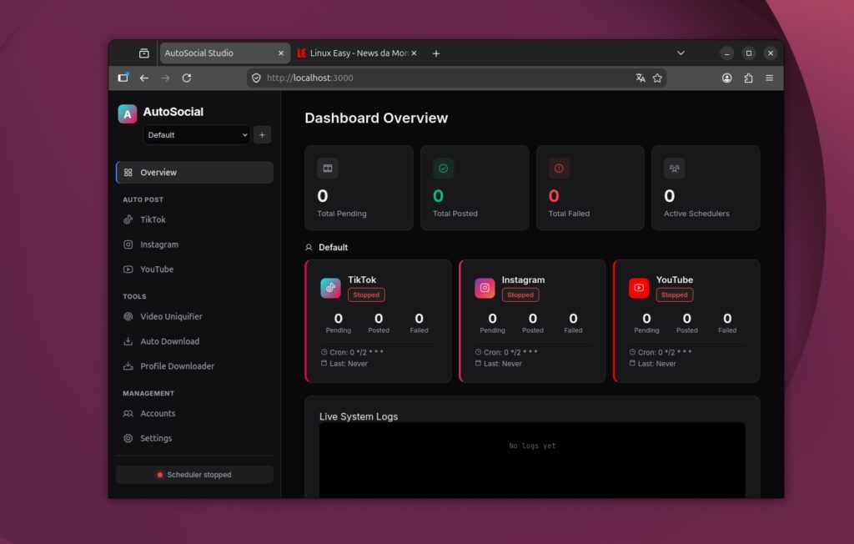Open Settings in the sidebar
Screen dimensions: 854x544
[194, 438]
